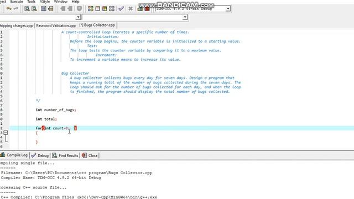This screenshot has width=354, height=199.
Task: Click the Run window icon
Action: pyautogui.click(x=97, y=9)
